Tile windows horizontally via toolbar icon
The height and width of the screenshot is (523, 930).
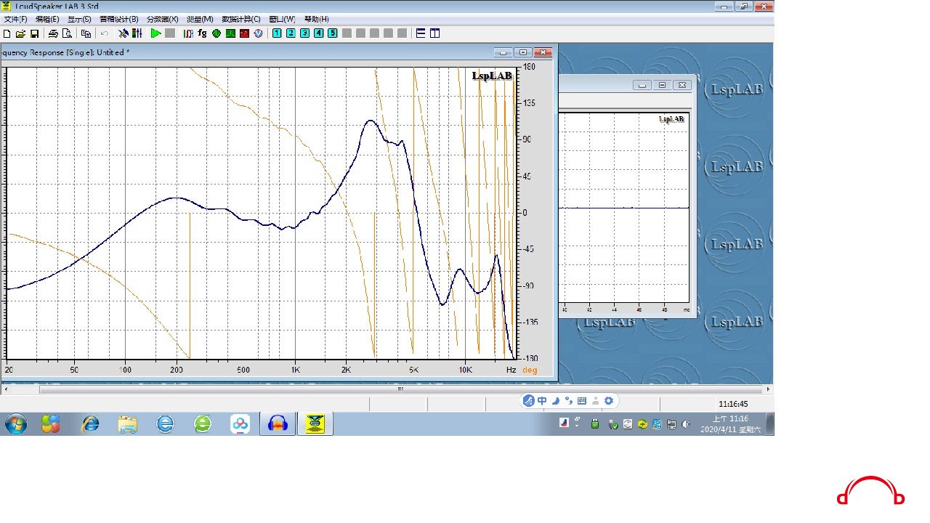pos(421,33)
